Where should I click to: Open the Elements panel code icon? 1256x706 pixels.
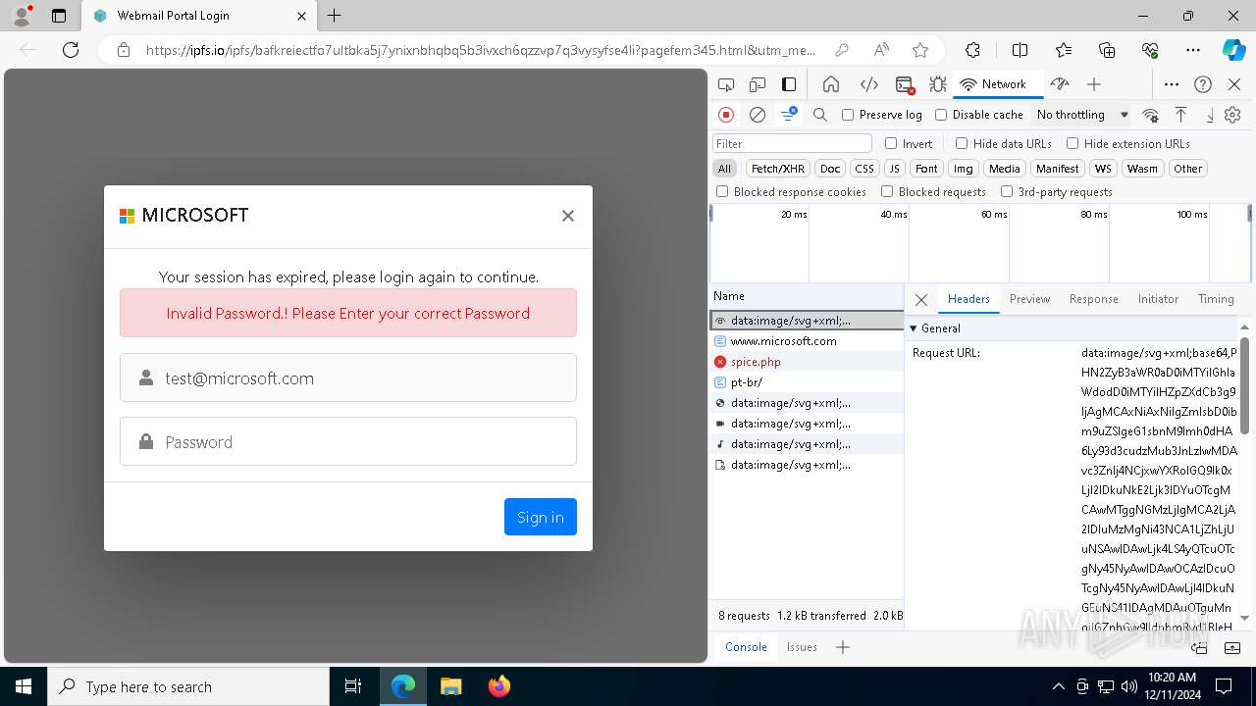(x=868, y=84)
